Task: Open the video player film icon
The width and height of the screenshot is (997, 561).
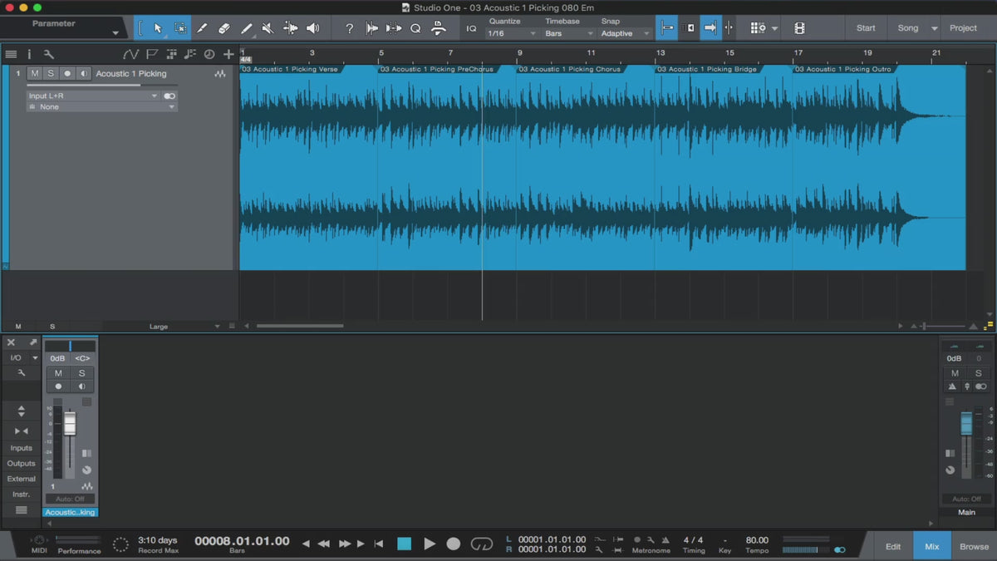Action: pyautogui.click(x=799, y=28)
